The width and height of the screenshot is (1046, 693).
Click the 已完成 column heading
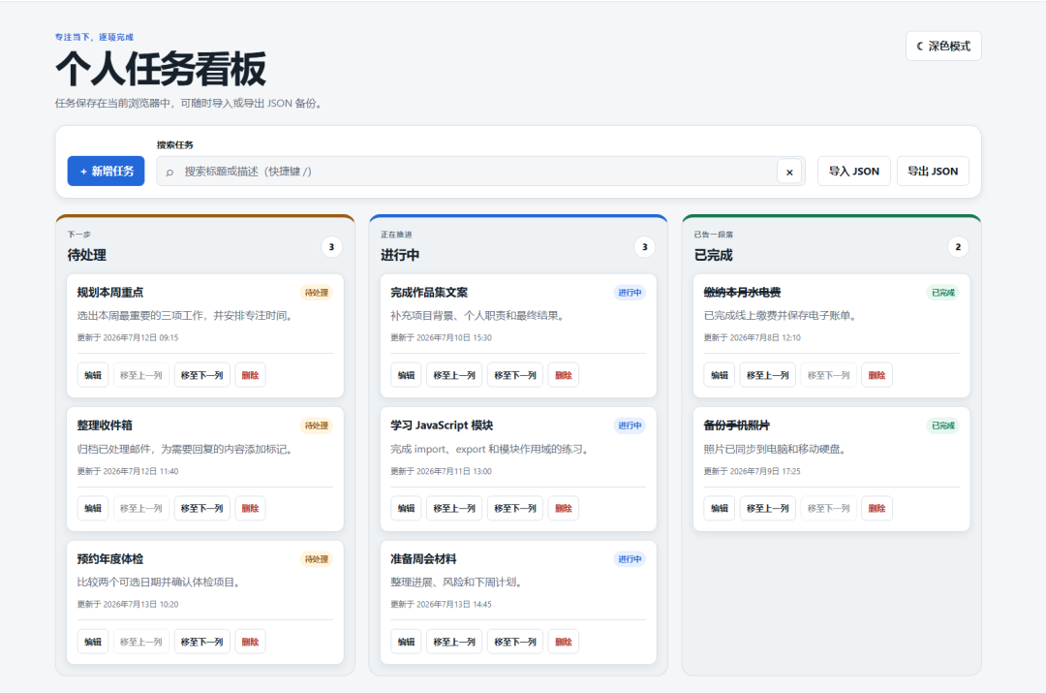(x=713, y=255)
